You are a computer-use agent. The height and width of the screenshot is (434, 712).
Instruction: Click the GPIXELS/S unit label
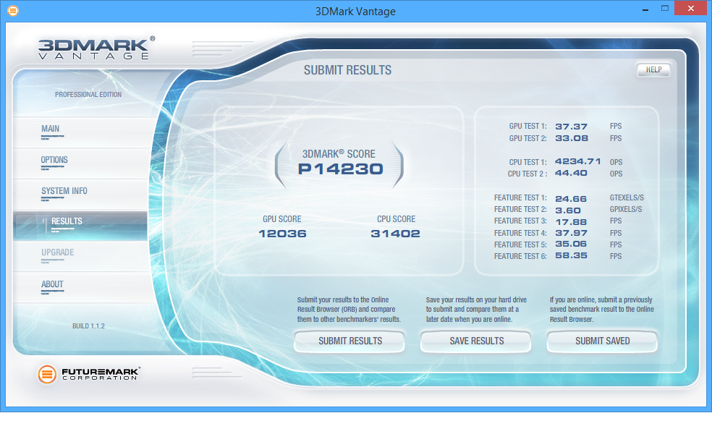click(x=626, y=209)
